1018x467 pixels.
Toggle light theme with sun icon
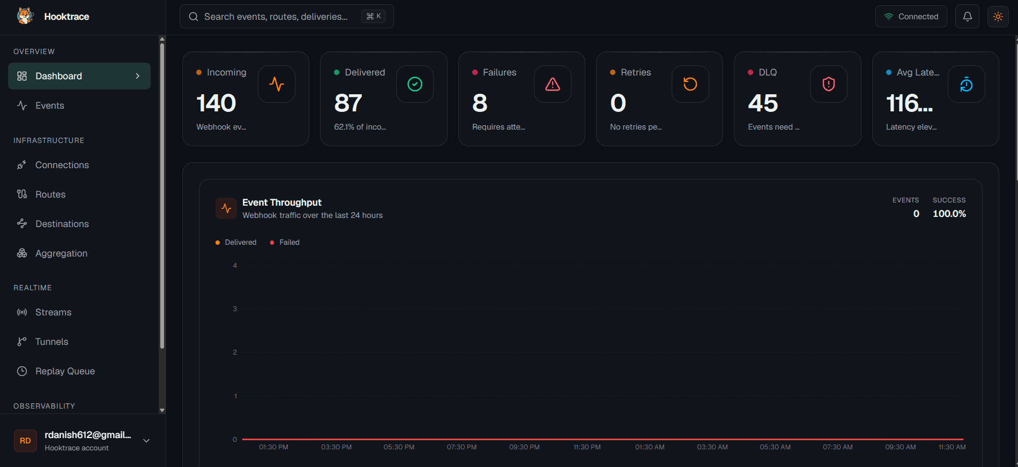click(998, 17)
